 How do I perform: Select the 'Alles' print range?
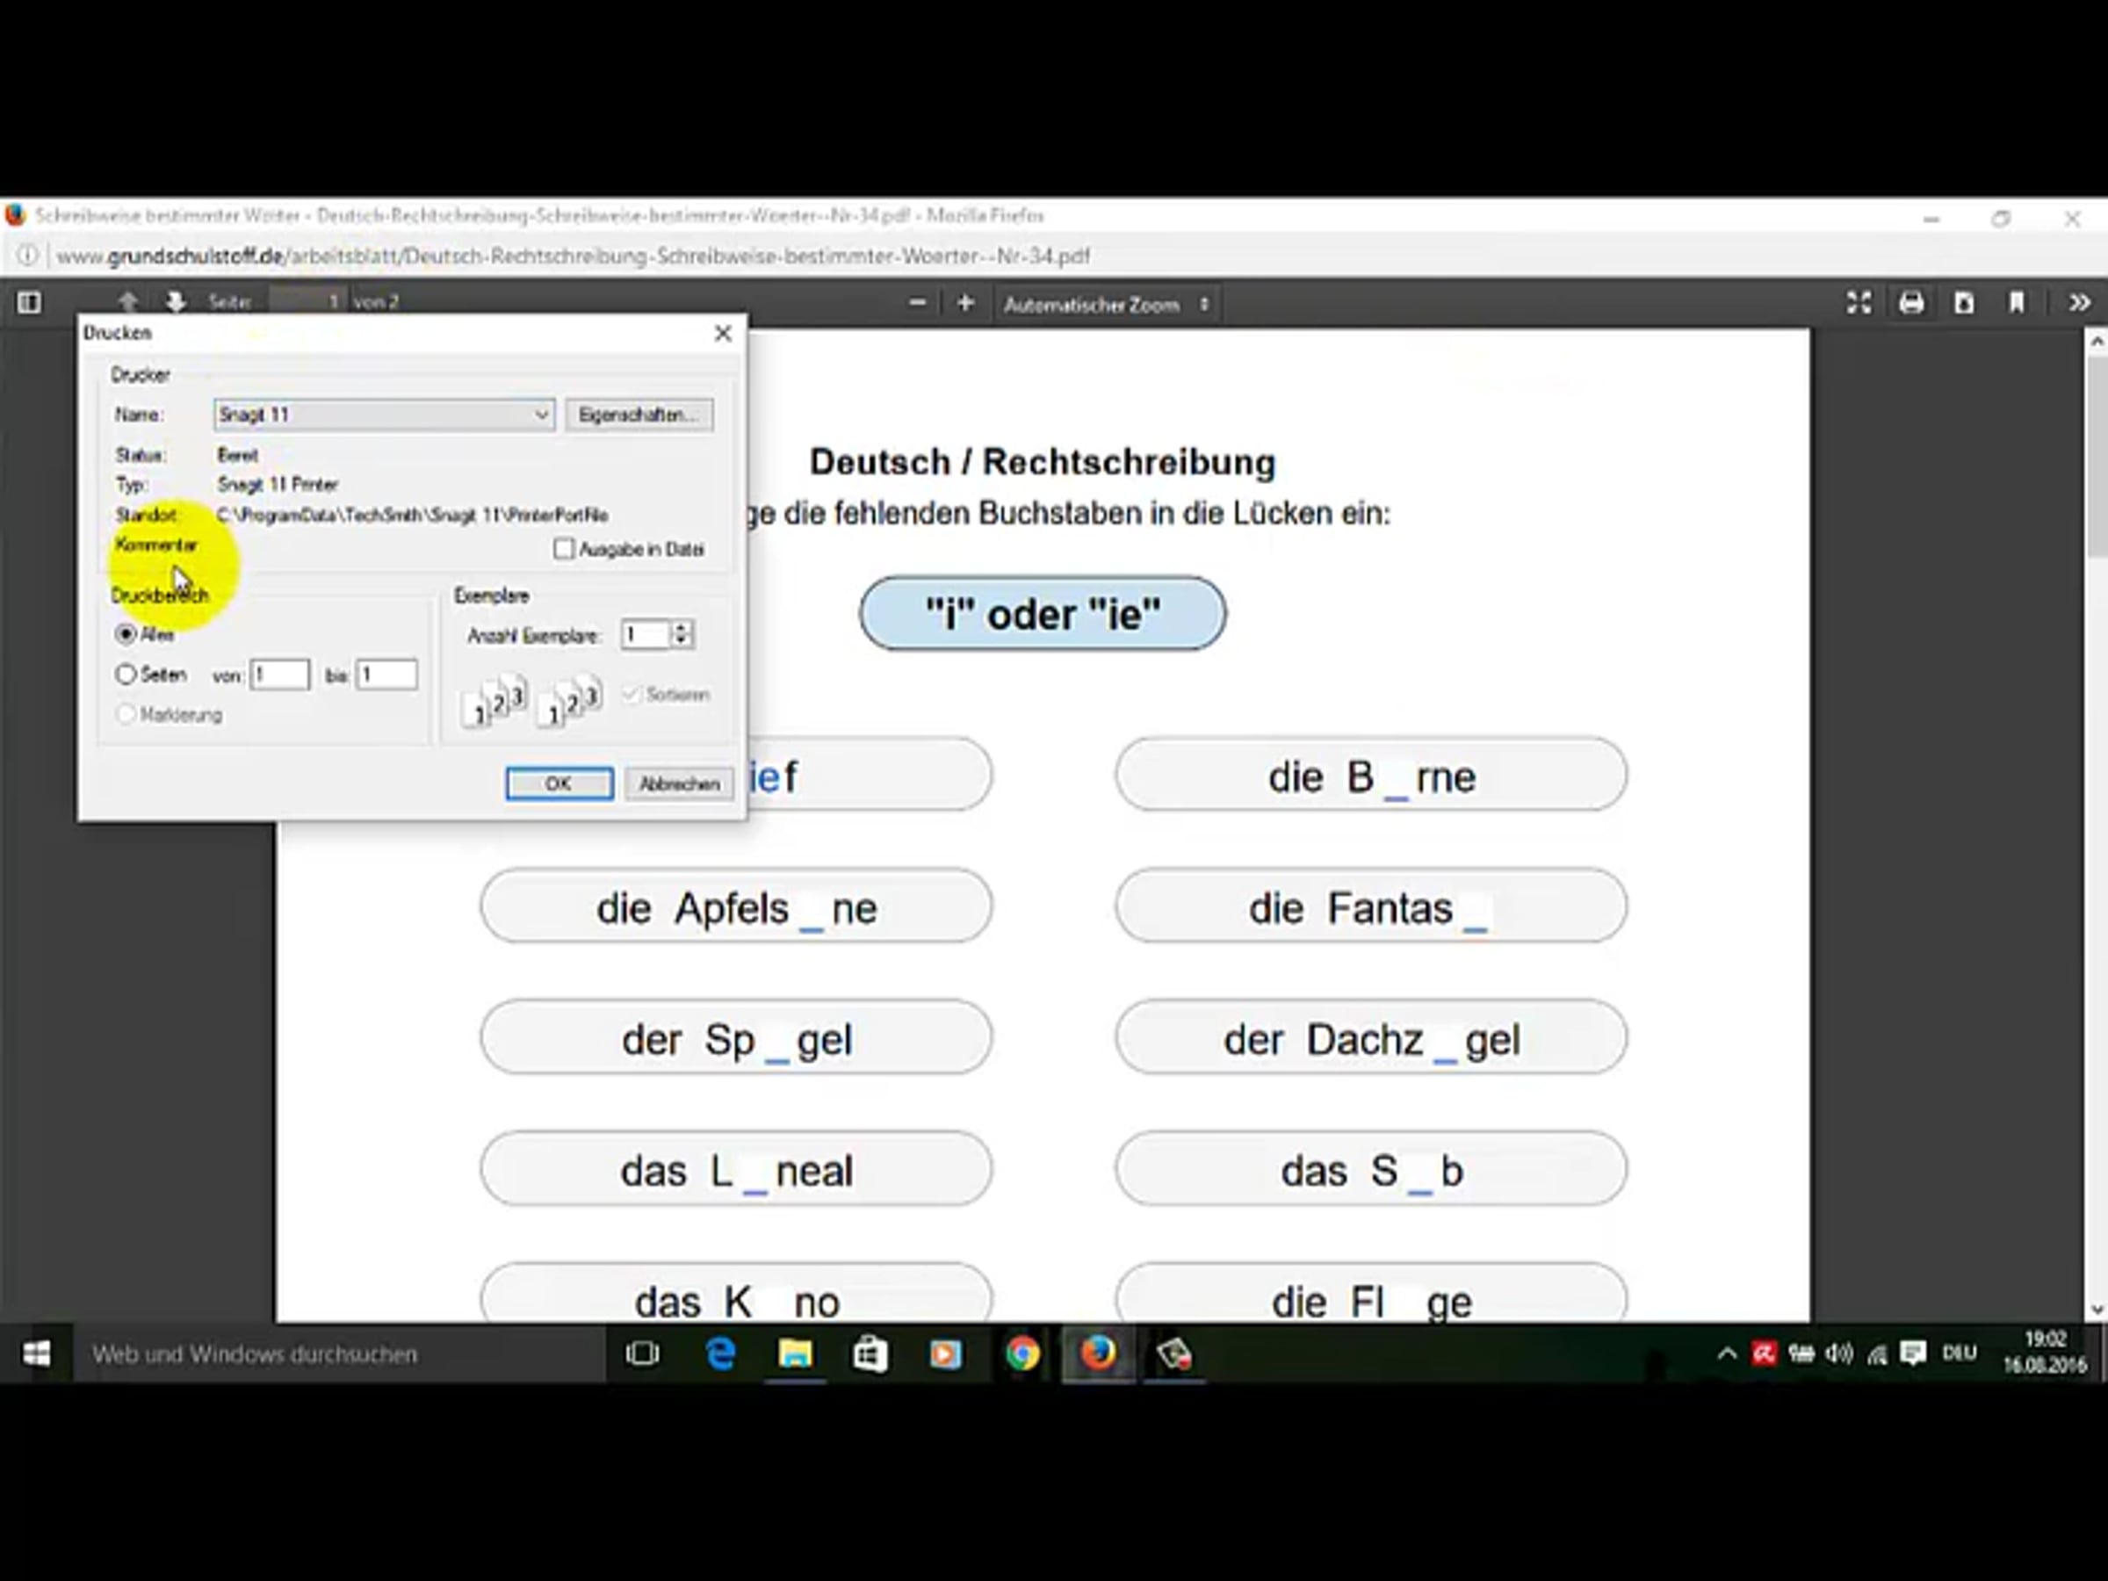(125, 634)
